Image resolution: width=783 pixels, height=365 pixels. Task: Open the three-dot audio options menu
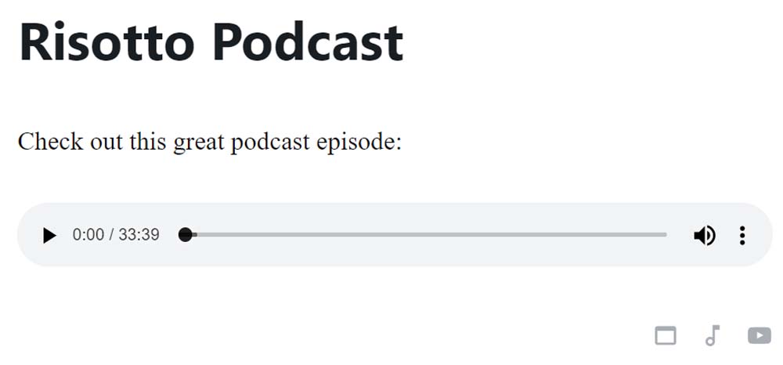click(x=742, y=235)
